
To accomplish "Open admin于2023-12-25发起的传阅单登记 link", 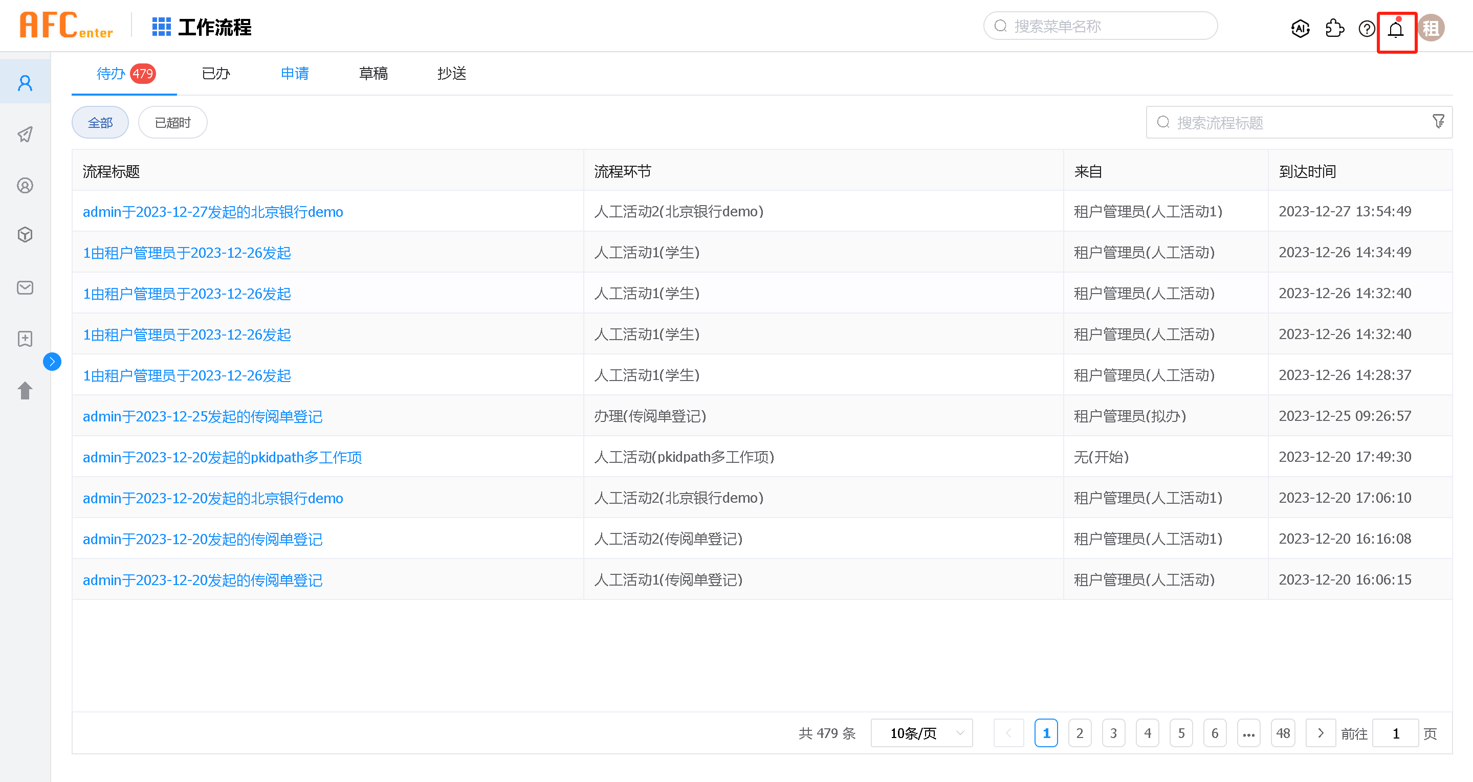I will pos(203,416).
